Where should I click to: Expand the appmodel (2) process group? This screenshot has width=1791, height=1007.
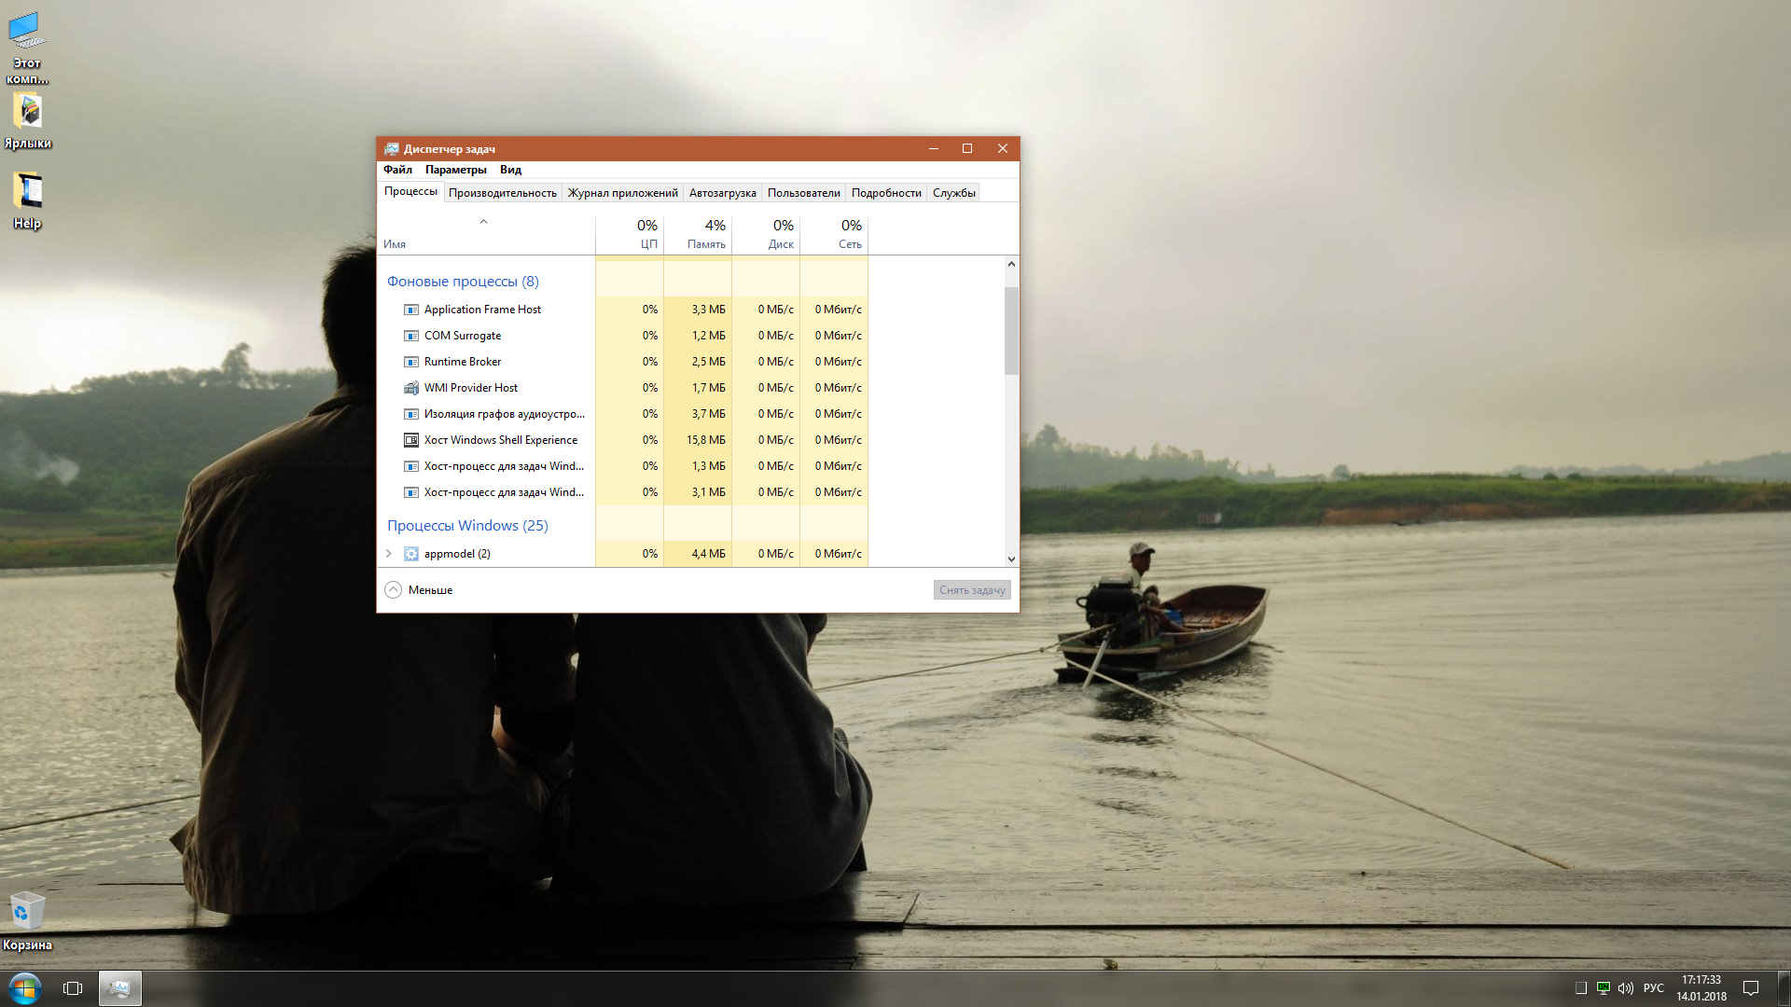pos(389,554)
